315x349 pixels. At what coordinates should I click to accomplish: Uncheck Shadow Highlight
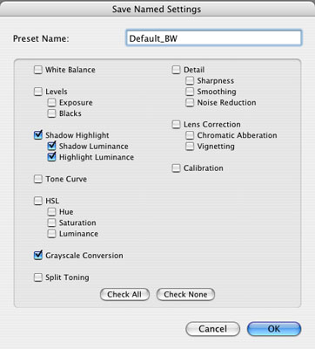(38, 135)
